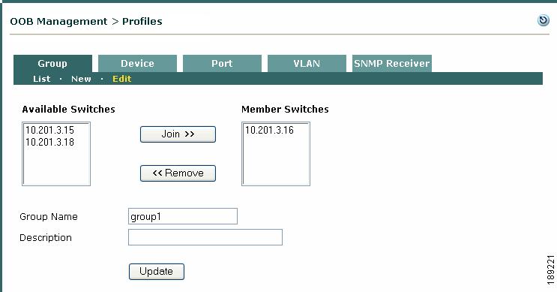Viewport: 557px width, 292px height.
Task: Switch to the Group tab
Action: tap(52, 63)
